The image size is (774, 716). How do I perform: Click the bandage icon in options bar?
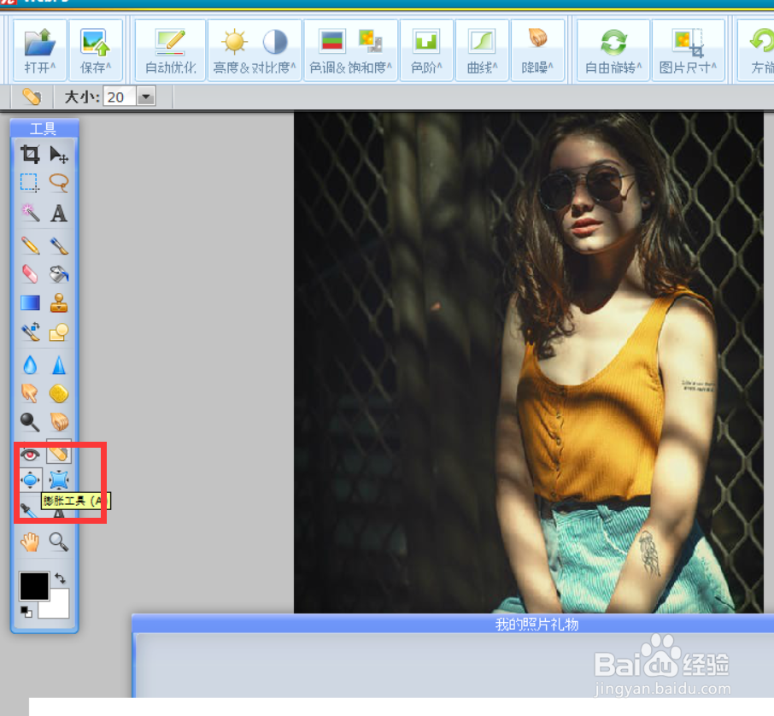(x=32, y=97)
